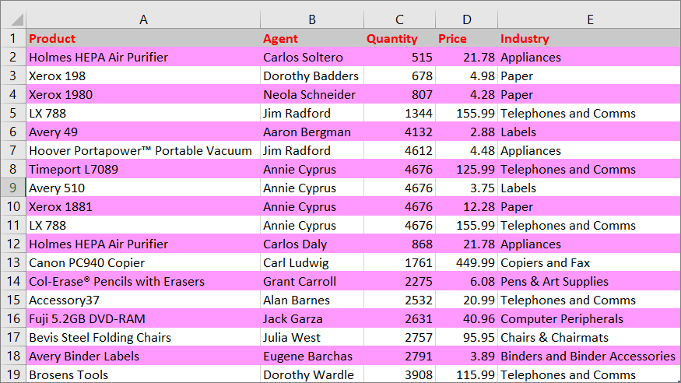Select row 1 header
681x383 pixels.
click(x=13, y=38)
